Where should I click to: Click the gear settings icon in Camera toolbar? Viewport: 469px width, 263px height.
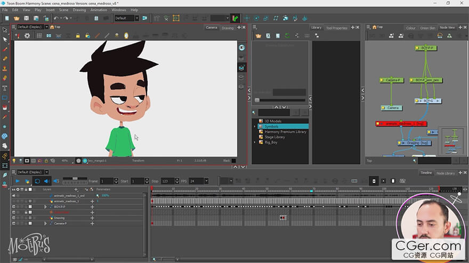click(27, 36)
